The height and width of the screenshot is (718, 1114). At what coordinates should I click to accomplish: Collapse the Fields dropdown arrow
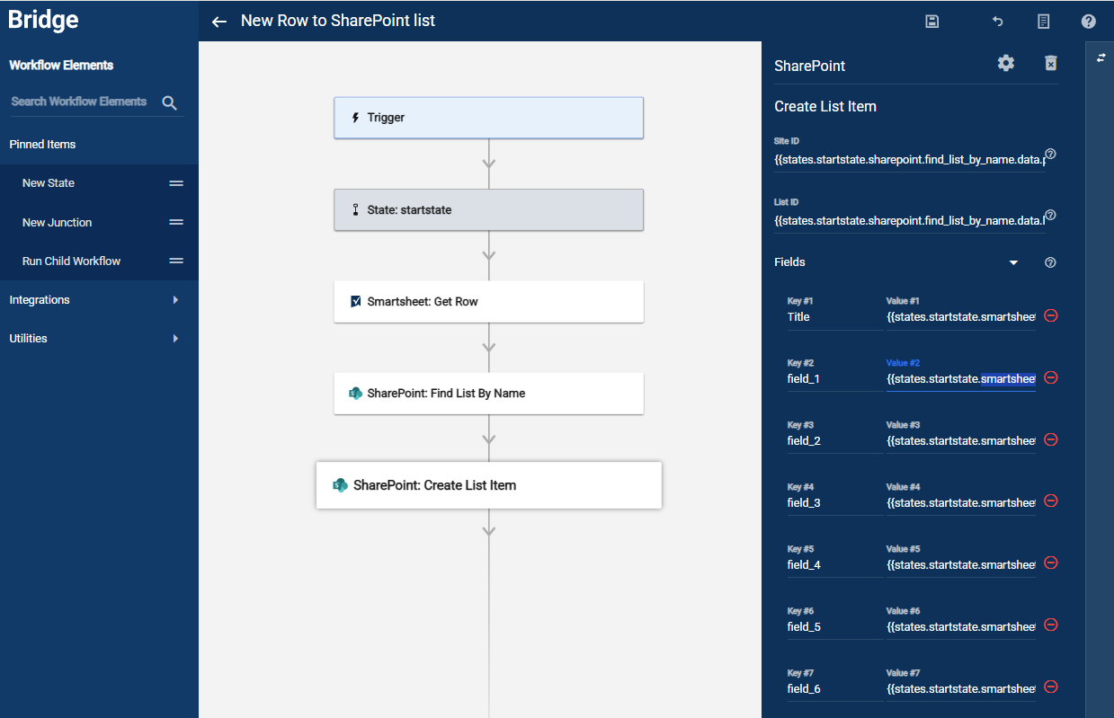point(1013,263)
